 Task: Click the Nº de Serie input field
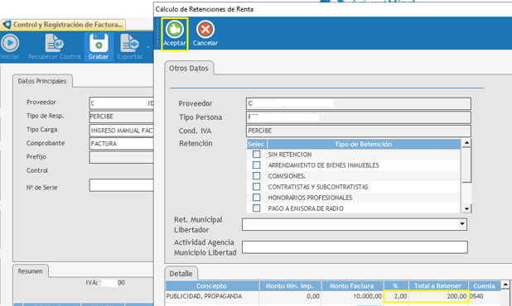tap(122, 185)
